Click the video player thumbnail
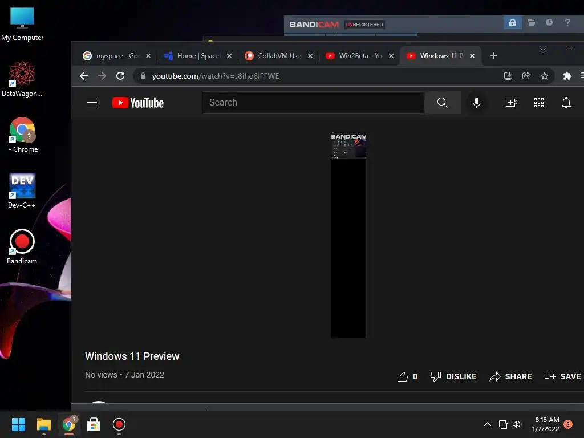 coord(348,235)
